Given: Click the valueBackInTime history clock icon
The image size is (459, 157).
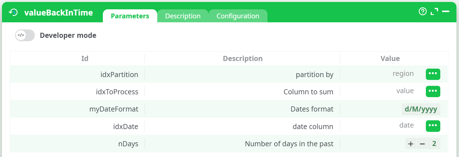Looking at the screenshot, I should (x=13, y=12).
